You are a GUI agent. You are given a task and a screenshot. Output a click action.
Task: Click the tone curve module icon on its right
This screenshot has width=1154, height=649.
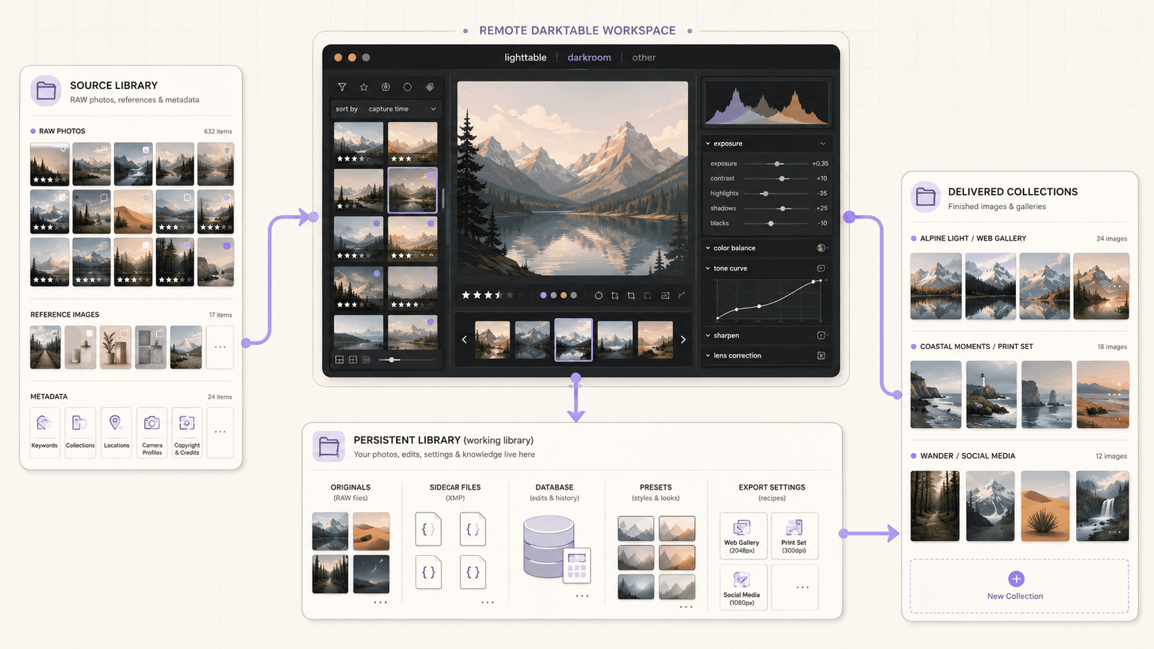click(x=821, y=268)
